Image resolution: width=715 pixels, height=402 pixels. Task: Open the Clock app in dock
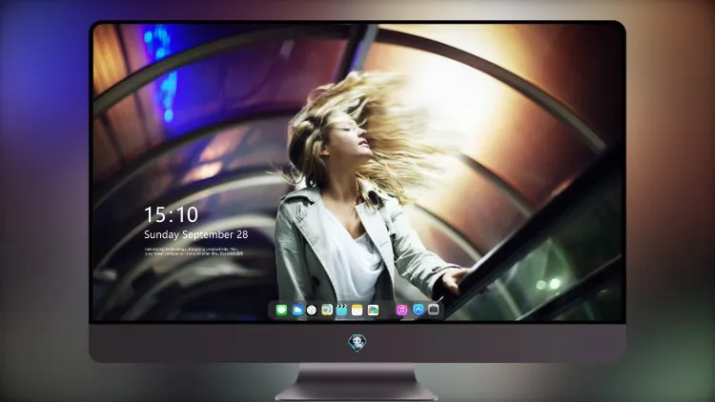click(312, 310)
